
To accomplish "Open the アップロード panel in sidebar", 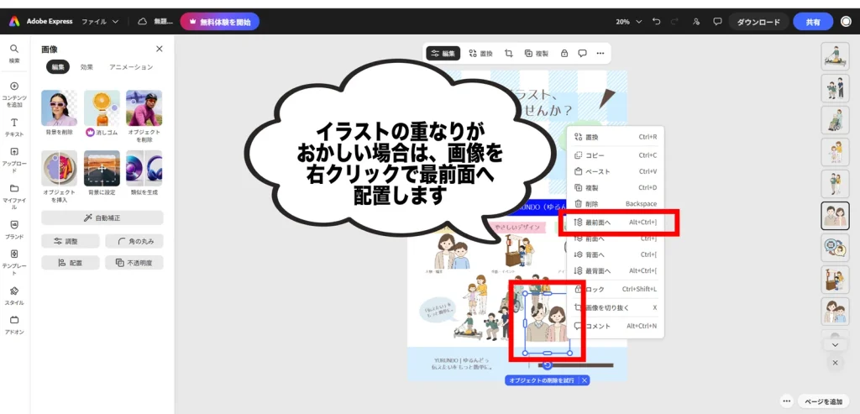I will pyautogui.click(x=14, y=160).
